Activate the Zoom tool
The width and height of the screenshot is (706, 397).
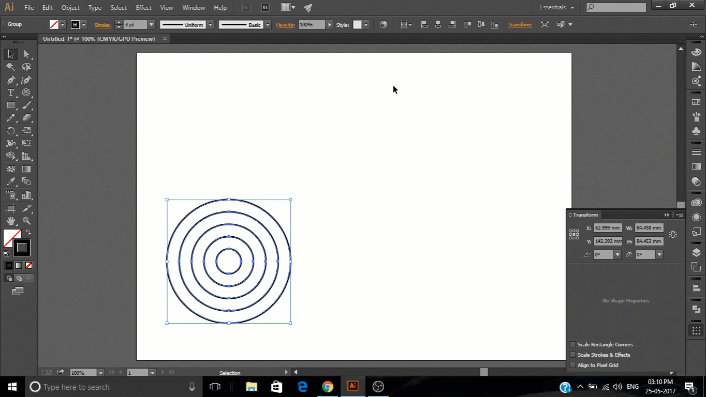26,221
